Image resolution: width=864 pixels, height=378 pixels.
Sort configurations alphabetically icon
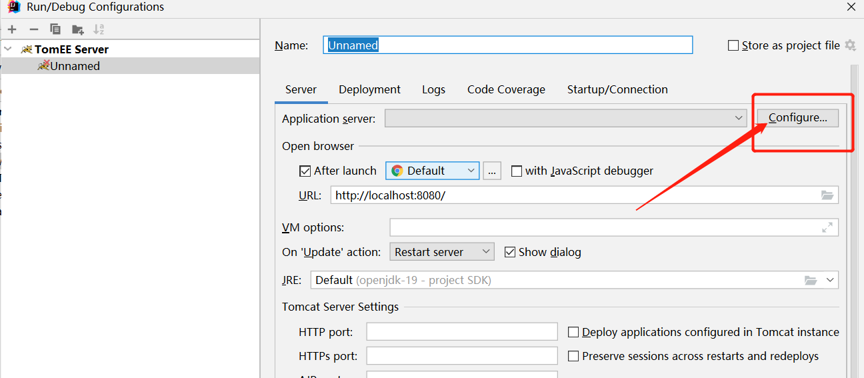[99, 29]
